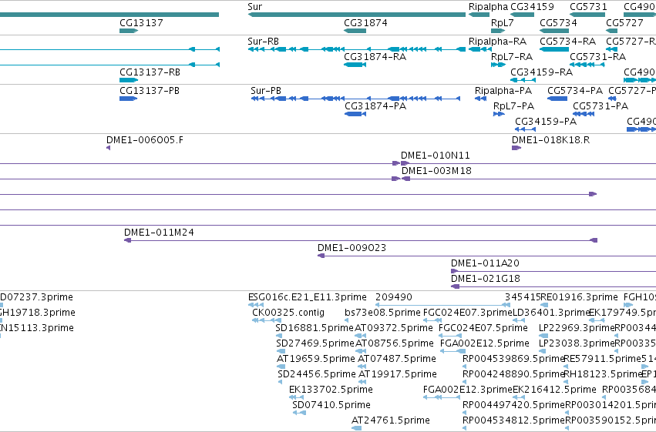The width and height of the screenshot is (656, 432).
Task: Select the DME1-006O05.F clone end
Action: click(109, 148)
